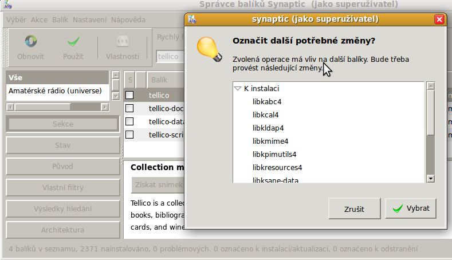452x260 pixels.
Task: Toggle the checkbox for tellico-data package
Action: click(129, 121)
